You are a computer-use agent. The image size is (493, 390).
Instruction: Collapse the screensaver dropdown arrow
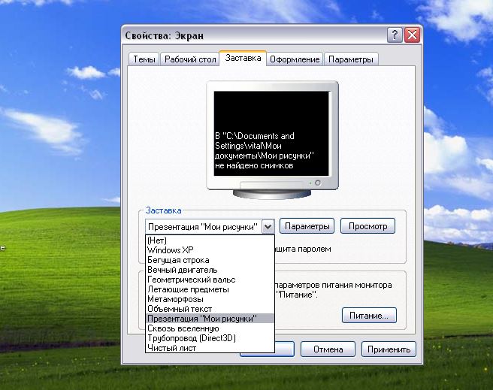pyautogui.click(x=268, y=227)
